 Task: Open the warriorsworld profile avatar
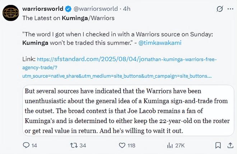[x=11, y=13]
